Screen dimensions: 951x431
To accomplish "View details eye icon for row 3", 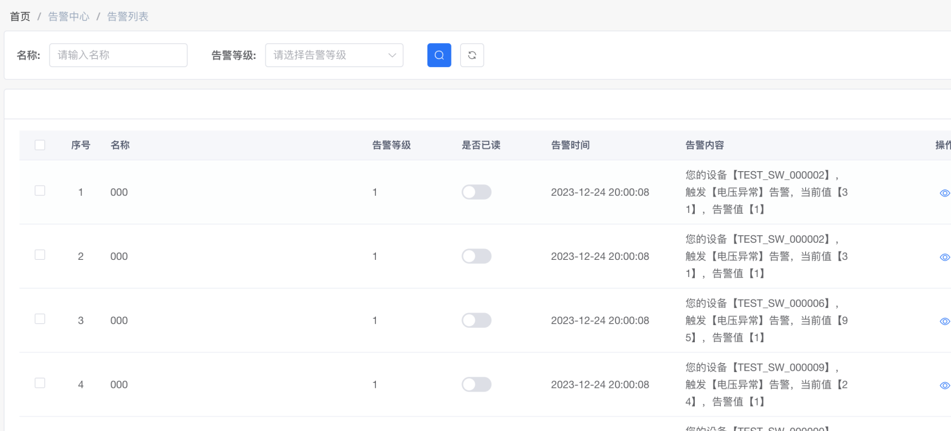I will pos(945,321).
